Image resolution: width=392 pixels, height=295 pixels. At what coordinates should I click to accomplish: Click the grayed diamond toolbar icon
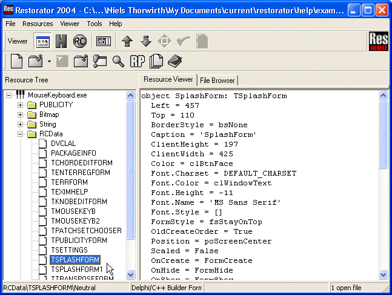click(165, 41)
